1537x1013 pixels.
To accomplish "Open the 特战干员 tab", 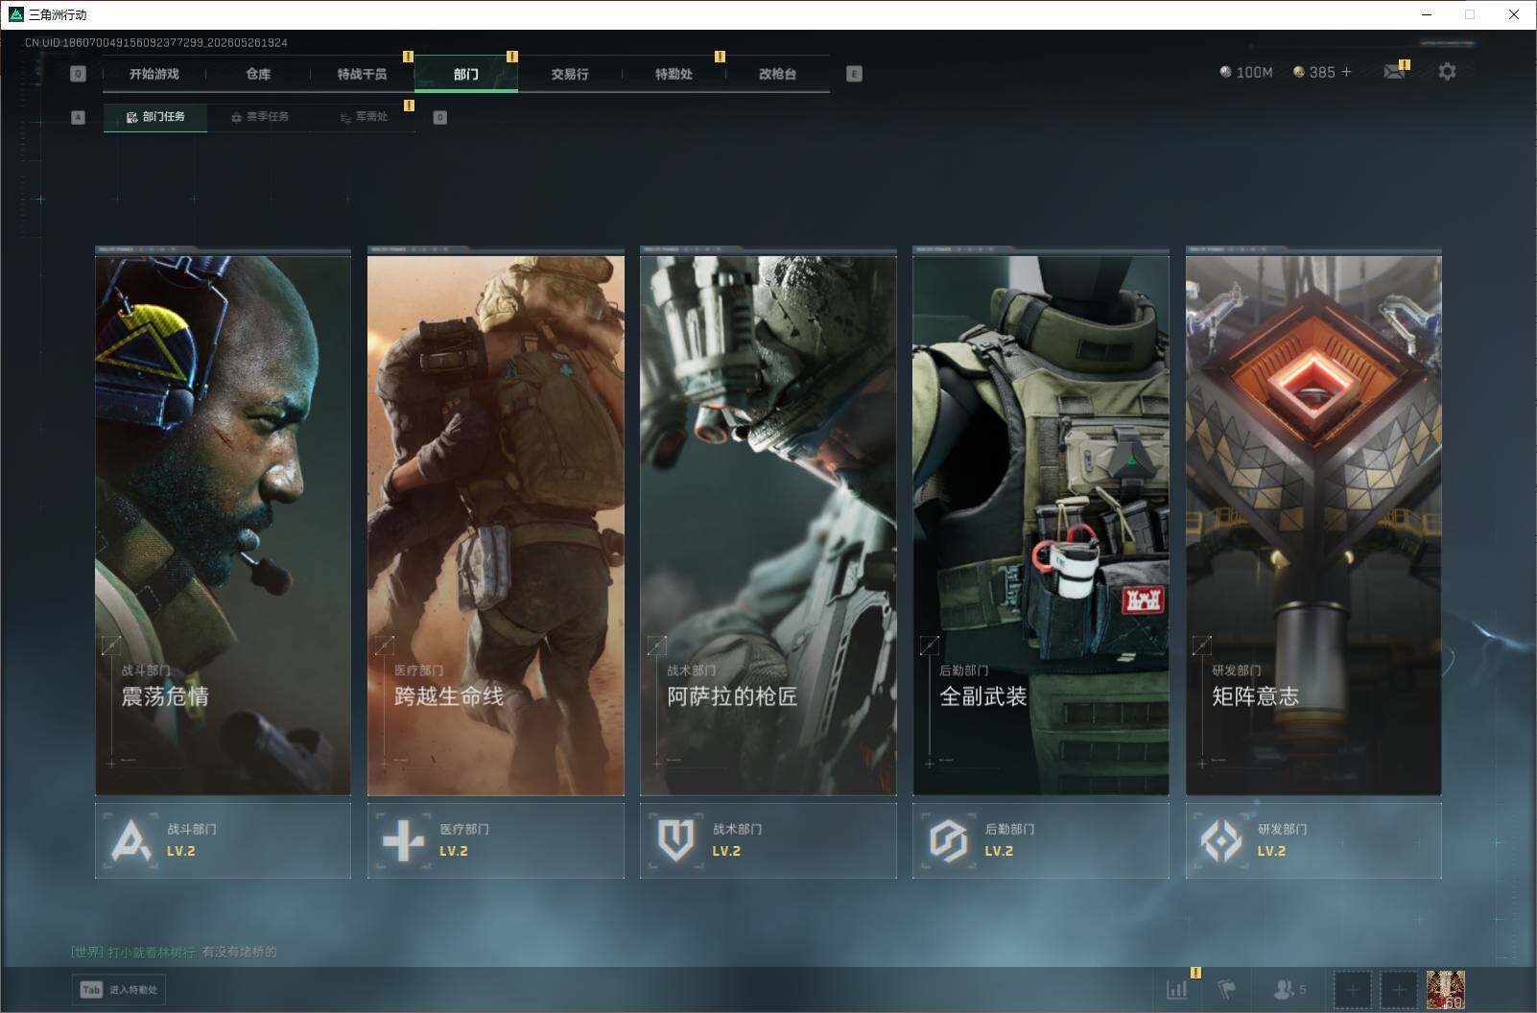I will coord(362,74).
